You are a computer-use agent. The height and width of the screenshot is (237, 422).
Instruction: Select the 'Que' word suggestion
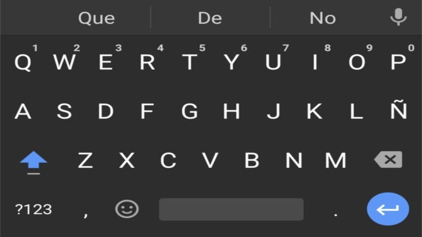pos(97,18)
